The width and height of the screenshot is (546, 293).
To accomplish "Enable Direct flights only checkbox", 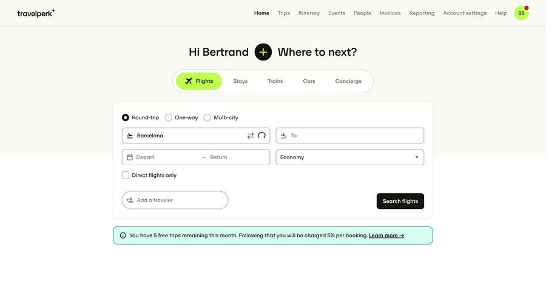I will coord(126,176).
